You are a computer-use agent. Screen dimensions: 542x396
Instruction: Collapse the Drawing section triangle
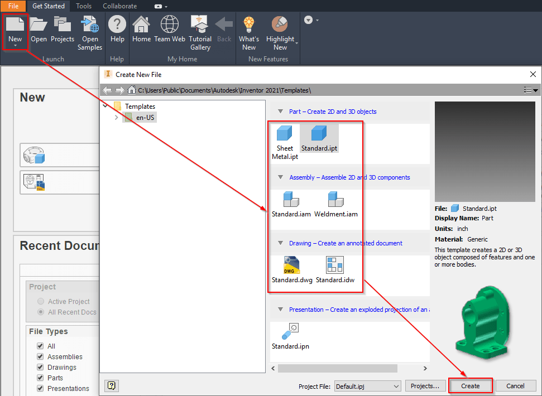(280, 243)
